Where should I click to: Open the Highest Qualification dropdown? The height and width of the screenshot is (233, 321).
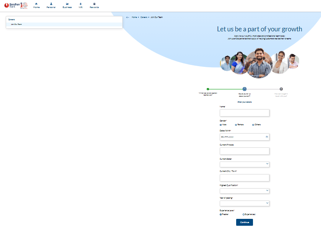tap(245, 191)
